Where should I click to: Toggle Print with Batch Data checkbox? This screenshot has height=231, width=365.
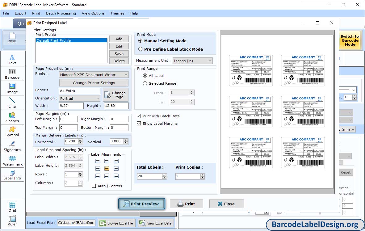coord(158,116)
